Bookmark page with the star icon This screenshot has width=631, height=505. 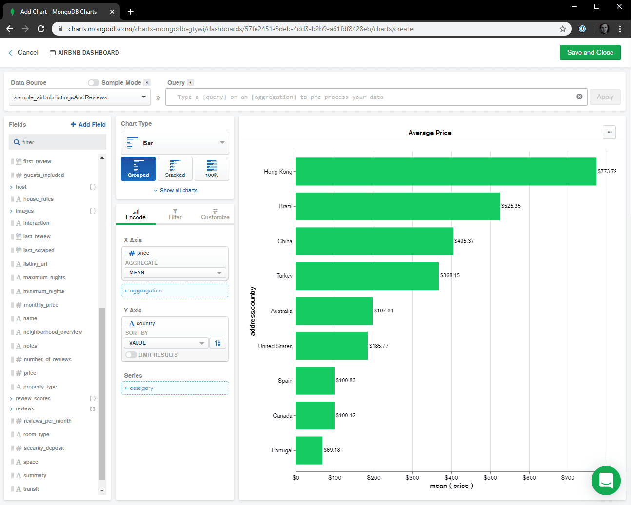(562, 29)
